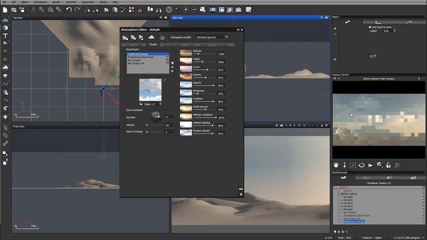The height and width of the screenshot is (240, 427).
Task: Click the Sharpness value field
Action: (x=222, y=93)
